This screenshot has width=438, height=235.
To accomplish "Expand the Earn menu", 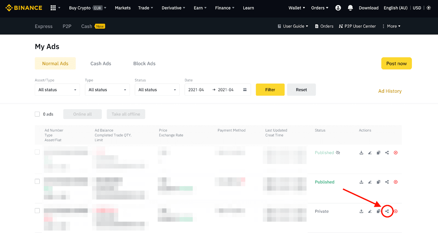I will (x=200, y=8).
